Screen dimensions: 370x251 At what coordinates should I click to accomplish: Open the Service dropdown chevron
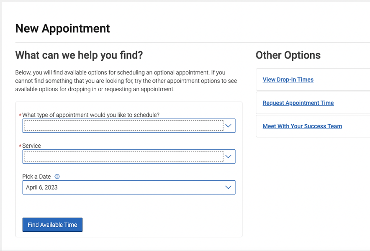click(228, 156)
